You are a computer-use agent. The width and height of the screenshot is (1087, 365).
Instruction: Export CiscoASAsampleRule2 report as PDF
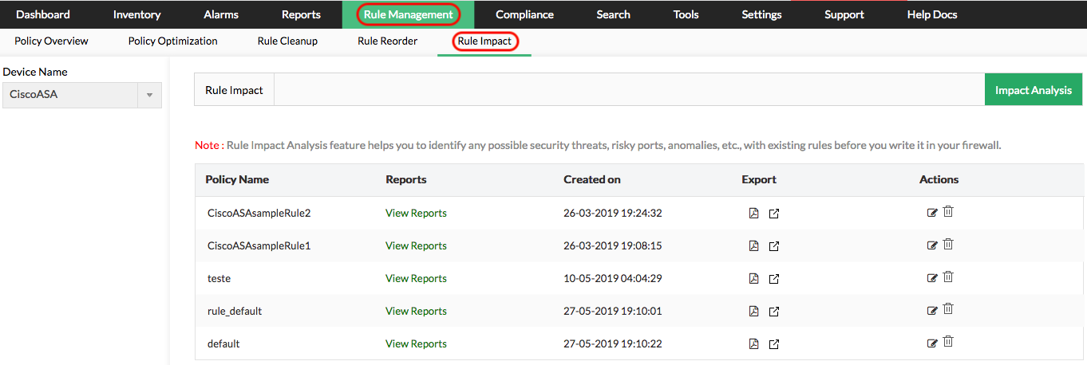[x=753, y=214]
